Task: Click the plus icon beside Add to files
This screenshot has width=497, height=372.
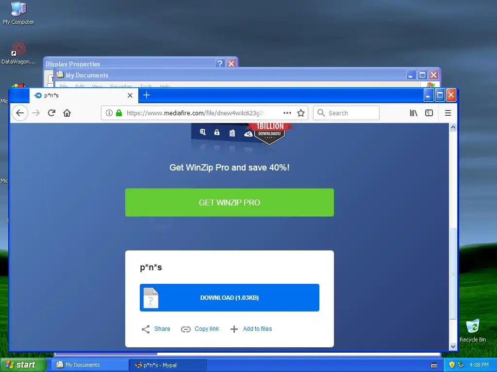Action: (x=234, y=329)
